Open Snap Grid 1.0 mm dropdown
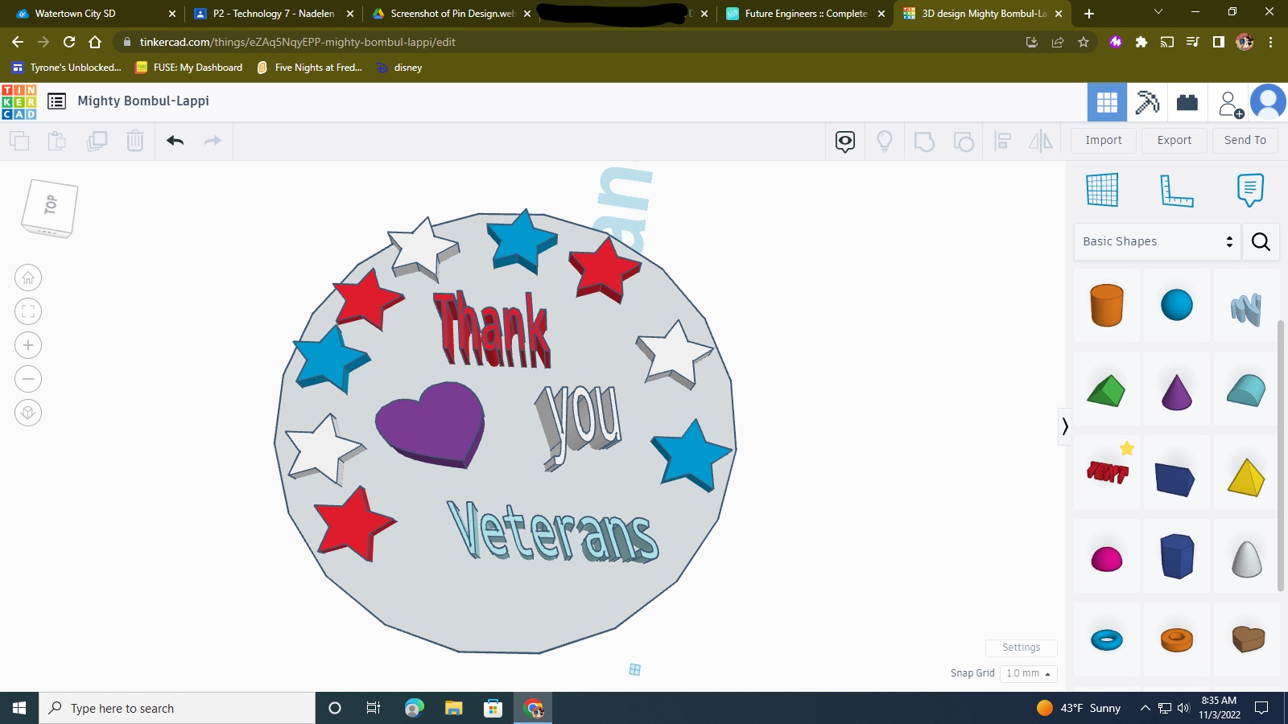This screenshot has width=1288, height=724. coord(1029,673)
